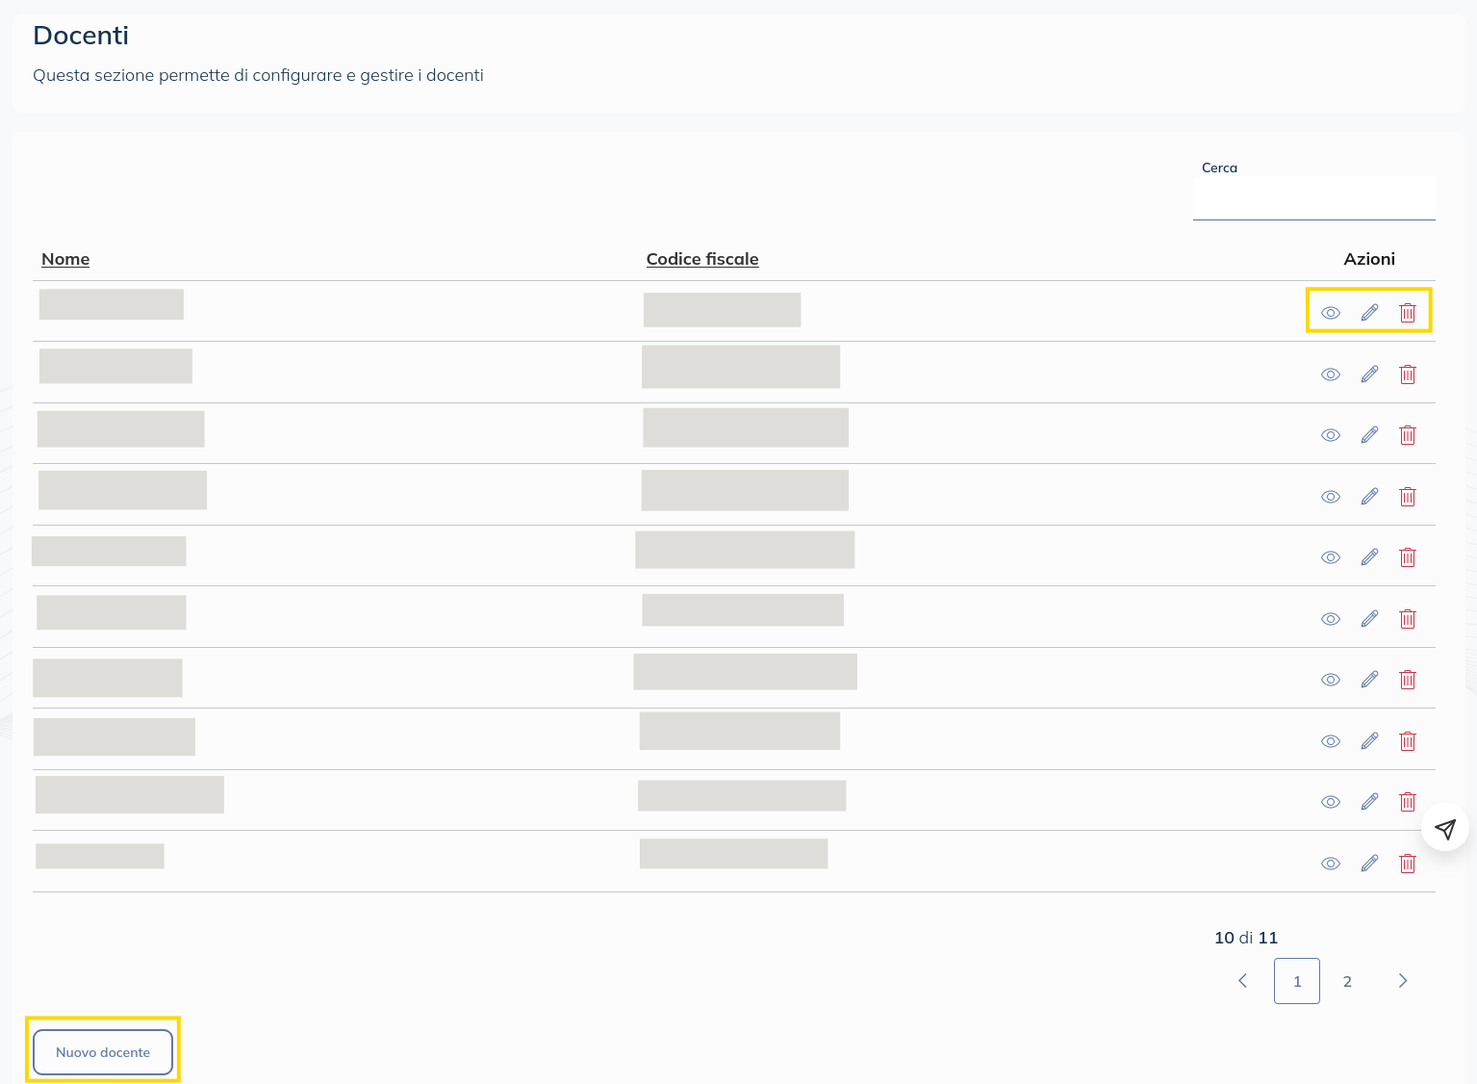Viewport: 1477px width, 1084px height.
Task: Go to next page with right chevron
Action: [1403, 981]
